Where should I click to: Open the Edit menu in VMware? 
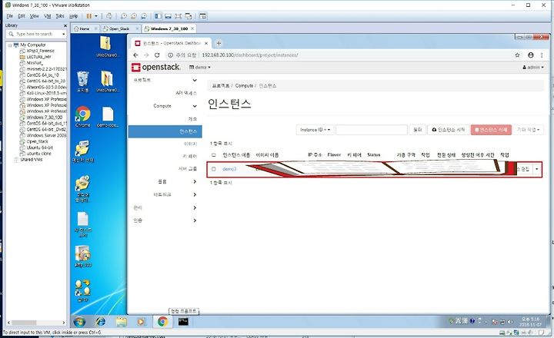[22, 16]
